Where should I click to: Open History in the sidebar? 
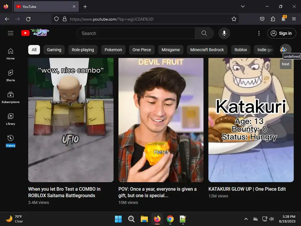tap(11, 141)
